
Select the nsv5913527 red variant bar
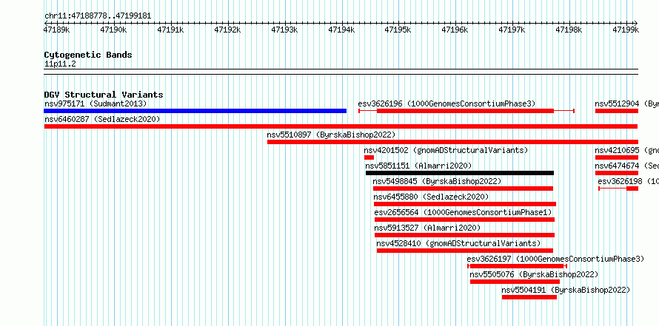[x=464, y=235]
